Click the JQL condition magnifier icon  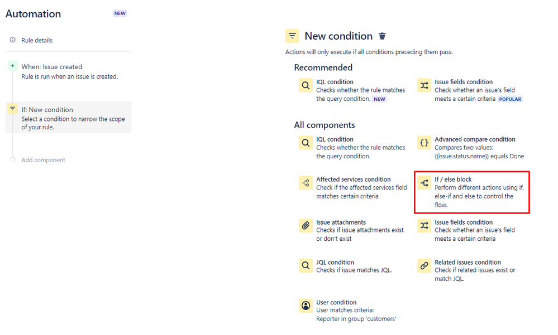306,266
